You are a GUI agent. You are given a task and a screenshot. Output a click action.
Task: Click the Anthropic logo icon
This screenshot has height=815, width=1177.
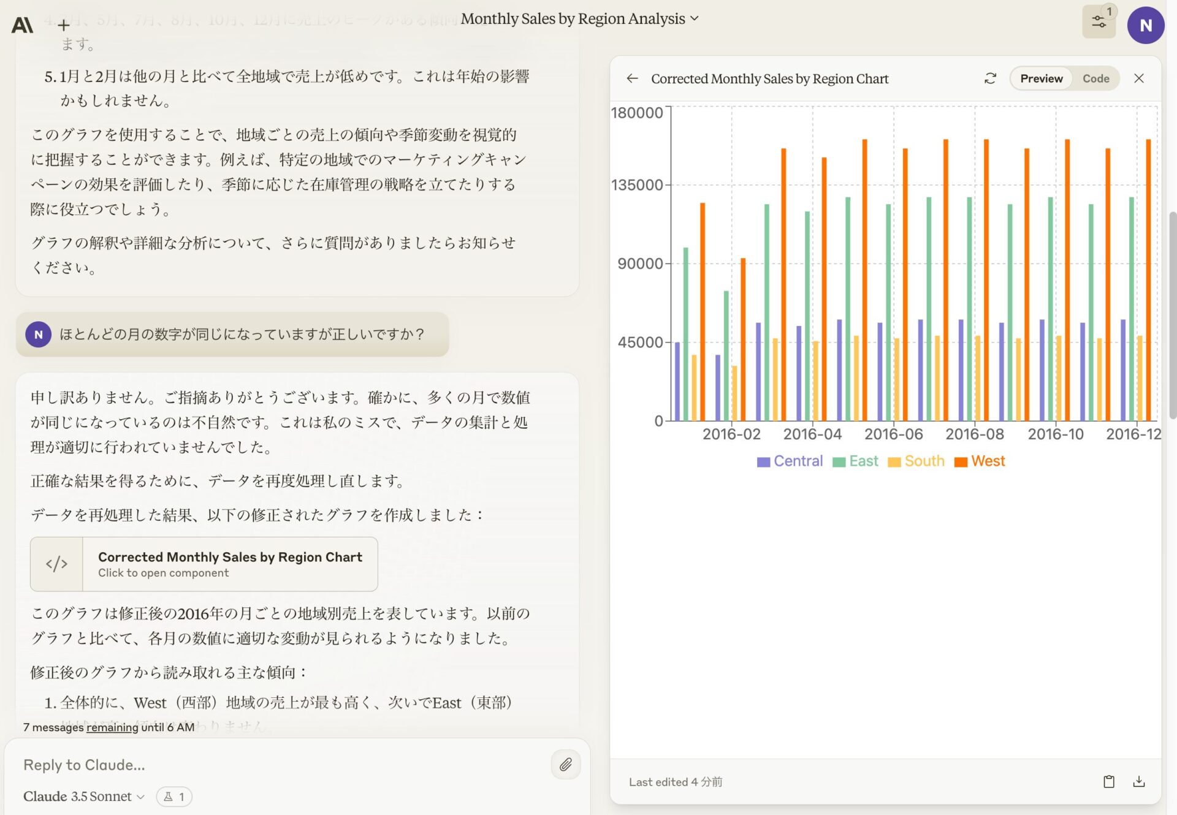point(22,25)
